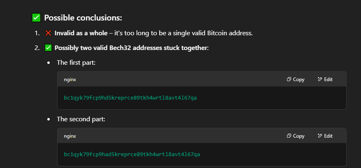
Task: Click the pencil icon in first code block
Action: (x=319, y=79)
